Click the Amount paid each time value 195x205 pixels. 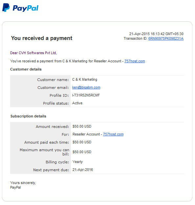(82, 142)
